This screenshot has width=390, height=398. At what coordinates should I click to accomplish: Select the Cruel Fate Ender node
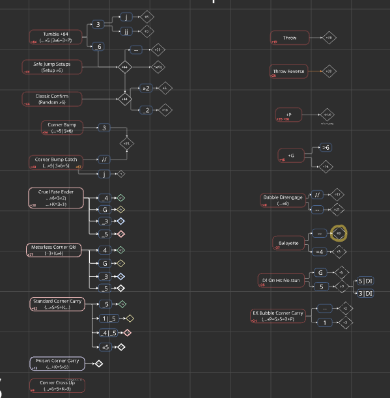click(x=56, y=198)
